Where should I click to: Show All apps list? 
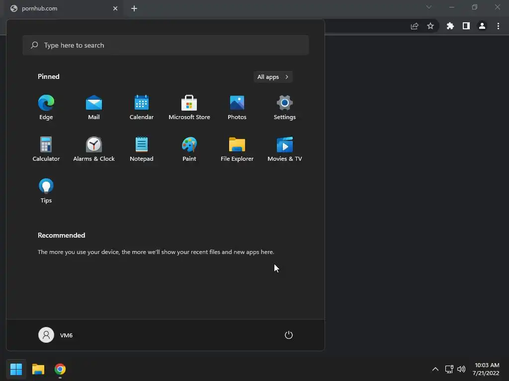[273, 77]
